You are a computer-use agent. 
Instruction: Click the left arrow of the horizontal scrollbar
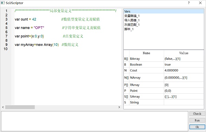[x=3, y=107]
